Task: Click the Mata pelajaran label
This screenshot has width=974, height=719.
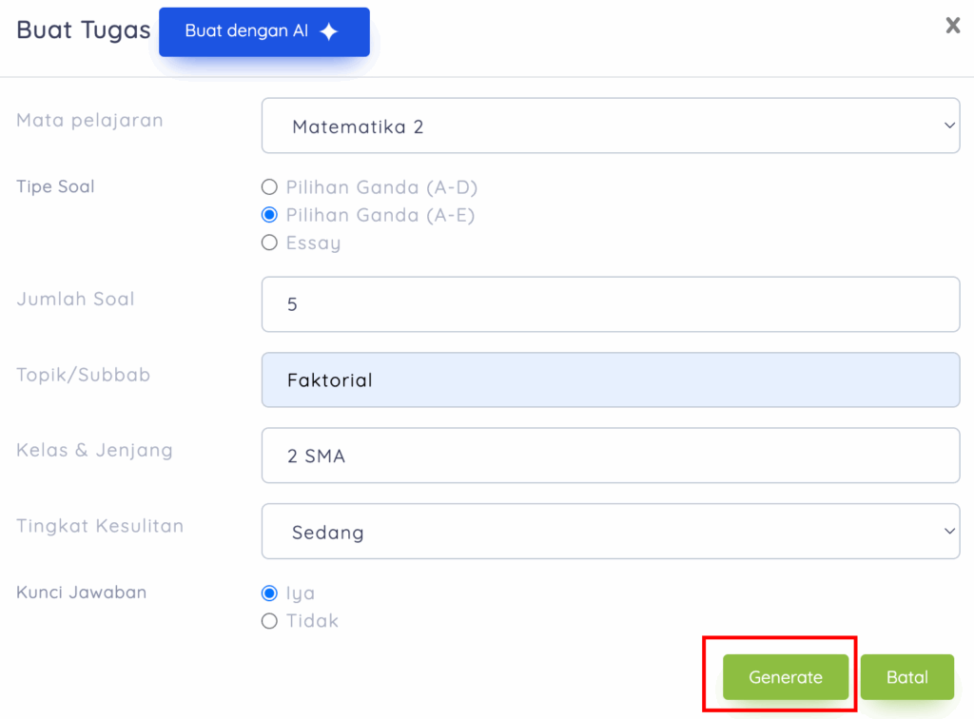Action: (x=89, y=120)
